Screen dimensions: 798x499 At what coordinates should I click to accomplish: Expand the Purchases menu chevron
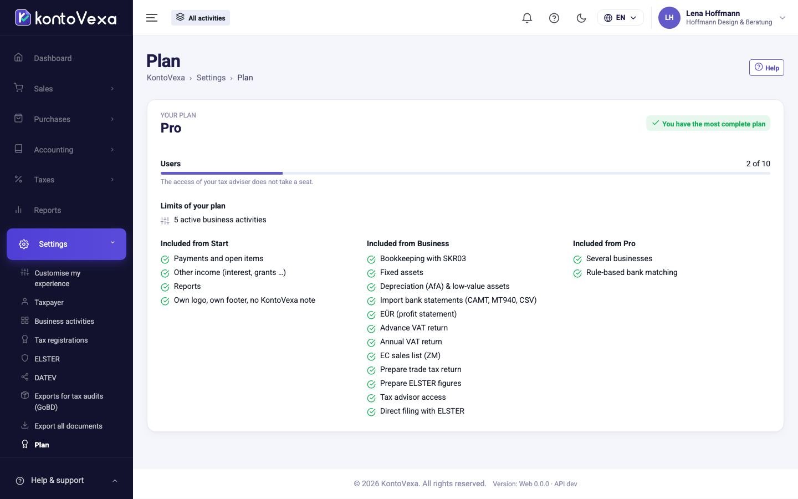(x=112, y=119)
